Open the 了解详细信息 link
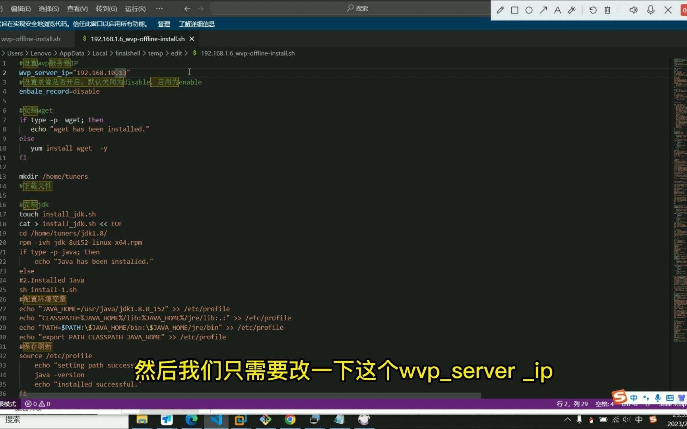The image size is (687, 429). tap(196, 24)
